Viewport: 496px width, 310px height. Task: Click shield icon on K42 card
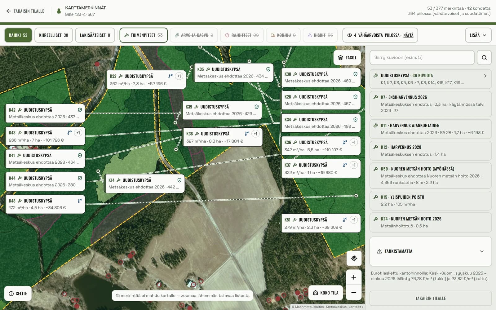80,110
